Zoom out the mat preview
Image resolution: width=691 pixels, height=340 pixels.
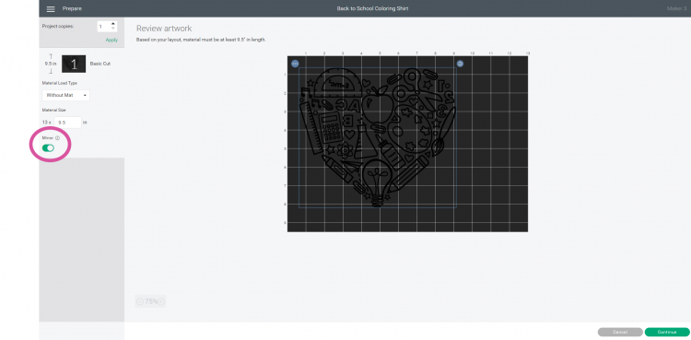click(x=140, y=301)
